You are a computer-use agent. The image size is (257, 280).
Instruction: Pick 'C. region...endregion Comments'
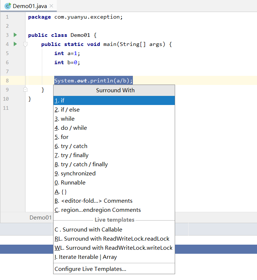tap(114, 210)
